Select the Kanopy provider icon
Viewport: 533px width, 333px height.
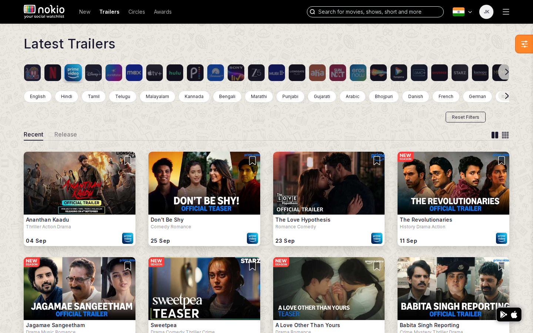tap(480, 73)
